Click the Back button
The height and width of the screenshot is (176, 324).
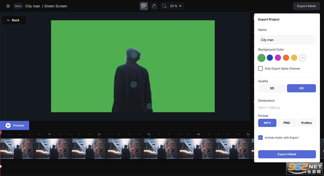[x=14, y=20]
